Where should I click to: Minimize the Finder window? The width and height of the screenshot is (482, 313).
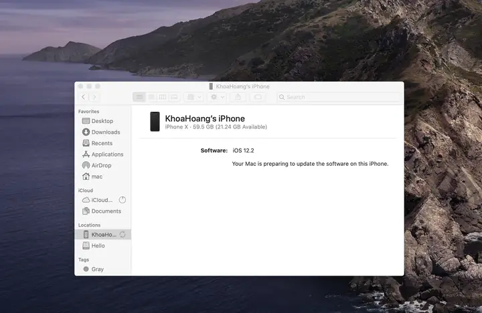(x=89, y=86)
